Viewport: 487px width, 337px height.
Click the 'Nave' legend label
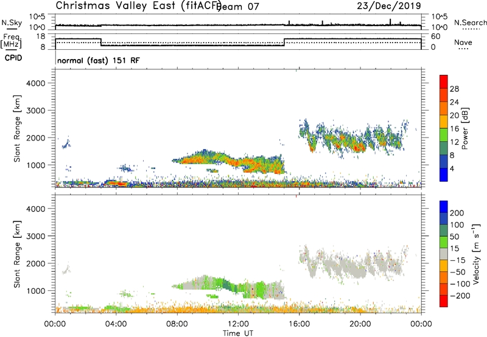(x=463, y=43)
